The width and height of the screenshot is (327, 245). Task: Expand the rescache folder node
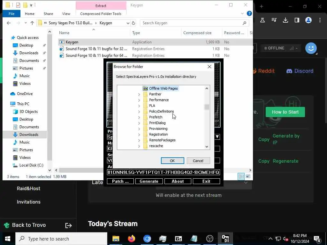(139, 146)
